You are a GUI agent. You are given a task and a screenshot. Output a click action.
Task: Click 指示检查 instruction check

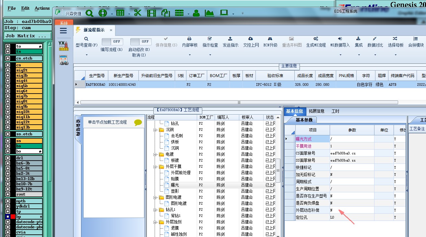[210, 42]
